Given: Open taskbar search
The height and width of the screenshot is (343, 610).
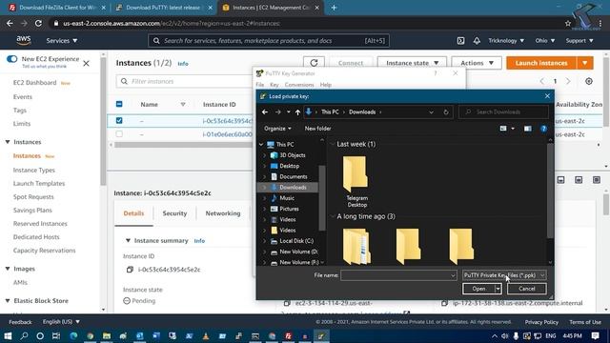Looking at the screenshot, I should (24, 335).
